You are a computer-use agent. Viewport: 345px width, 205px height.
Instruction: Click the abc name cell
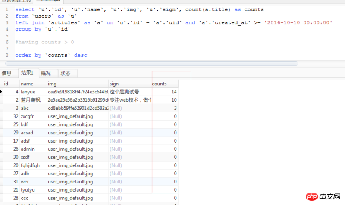point(25,108)
